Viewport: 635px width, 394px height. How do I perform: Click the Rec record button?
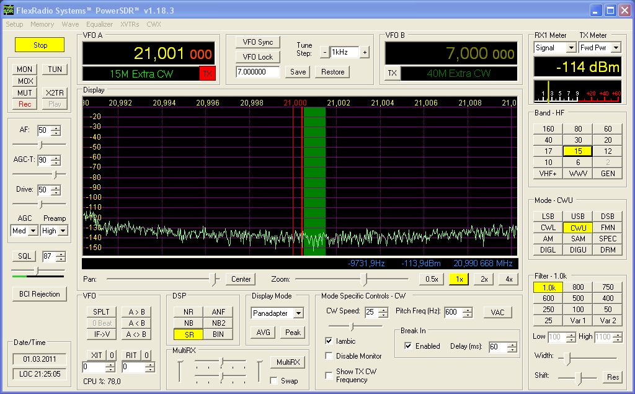tap(25, 104)
